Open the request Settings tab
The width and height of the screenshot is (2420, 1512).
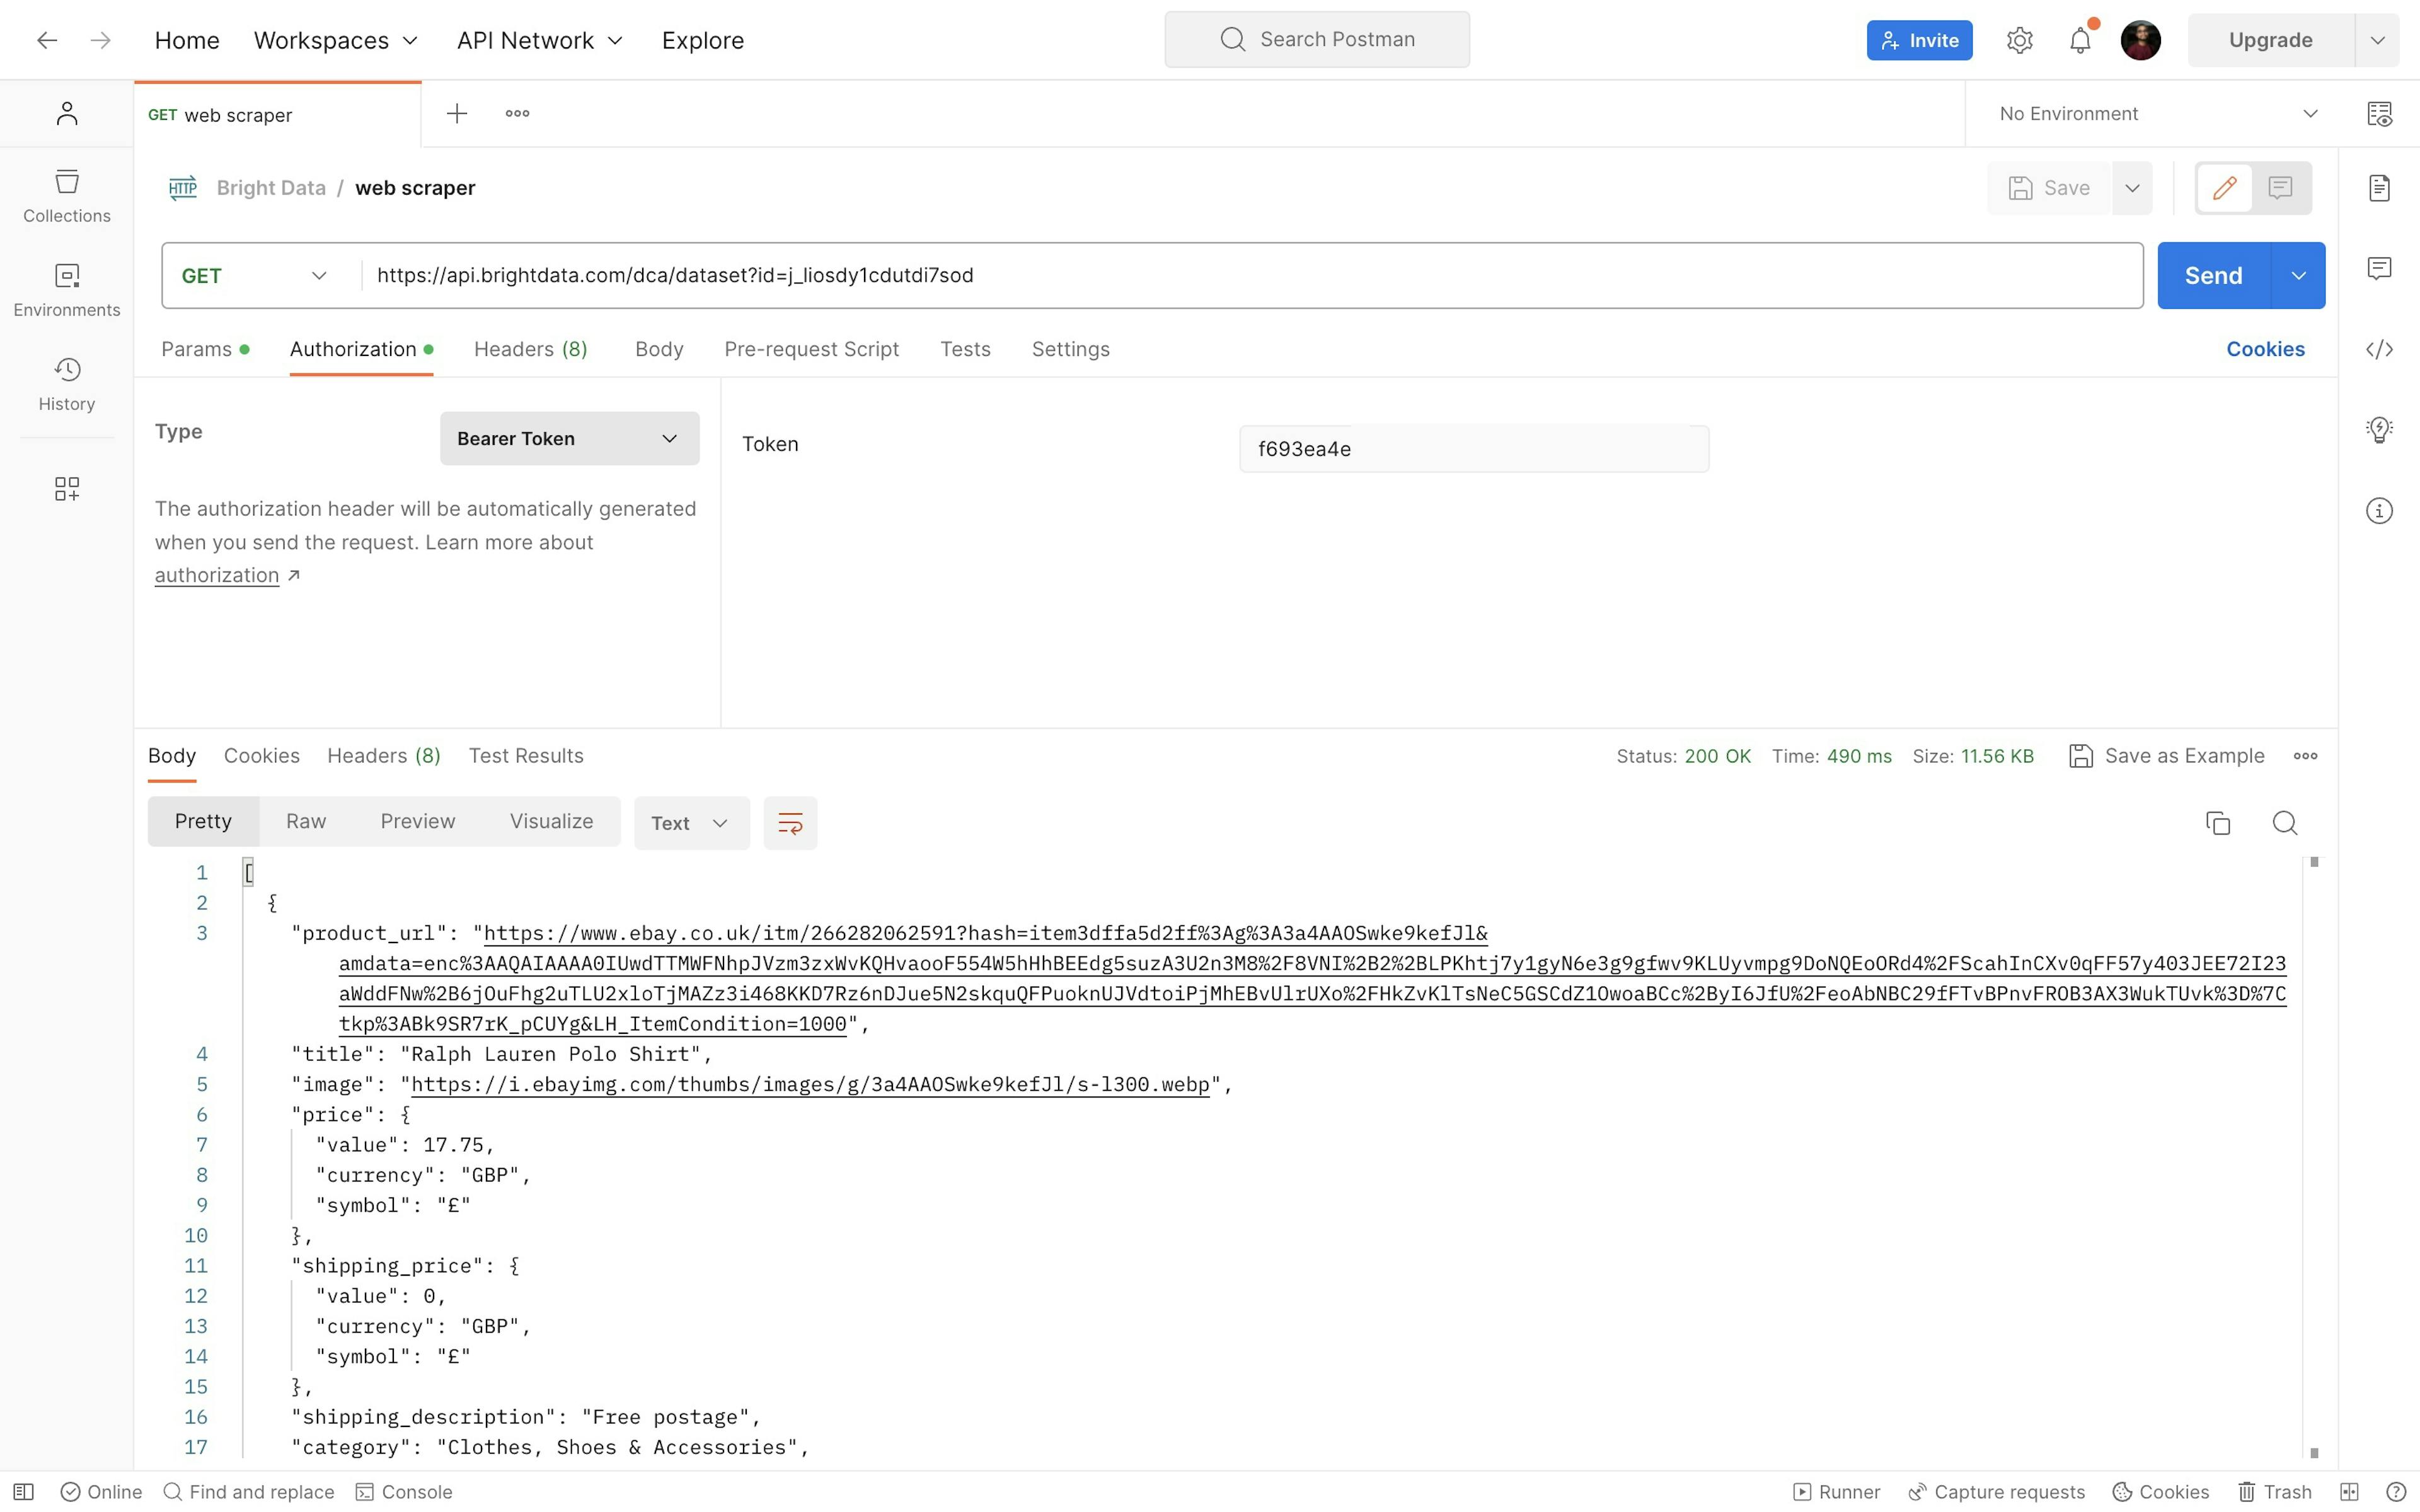(1070, 349)
